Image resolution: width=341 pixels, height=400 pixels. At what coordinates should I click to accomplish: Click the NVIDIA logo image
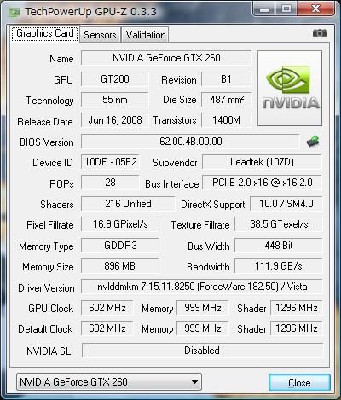(x=290, y=88)
